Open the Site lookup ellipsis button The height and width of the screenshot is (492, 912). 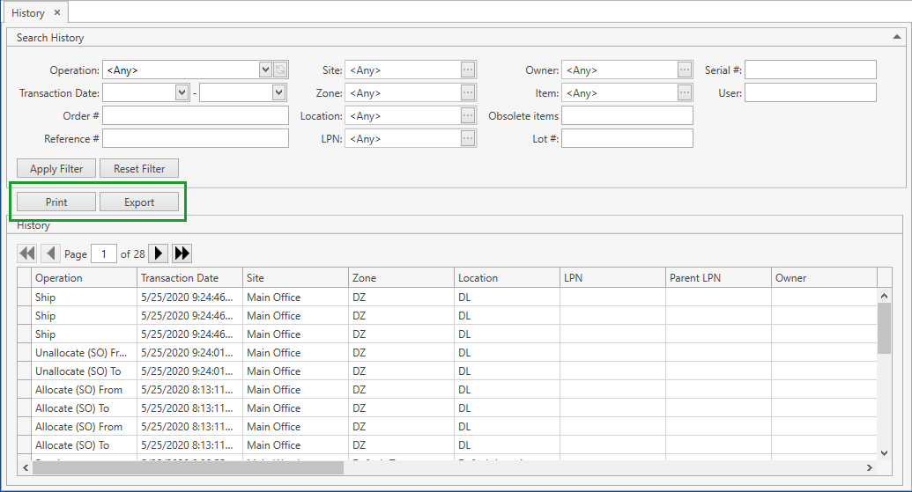tap(468, 70)
